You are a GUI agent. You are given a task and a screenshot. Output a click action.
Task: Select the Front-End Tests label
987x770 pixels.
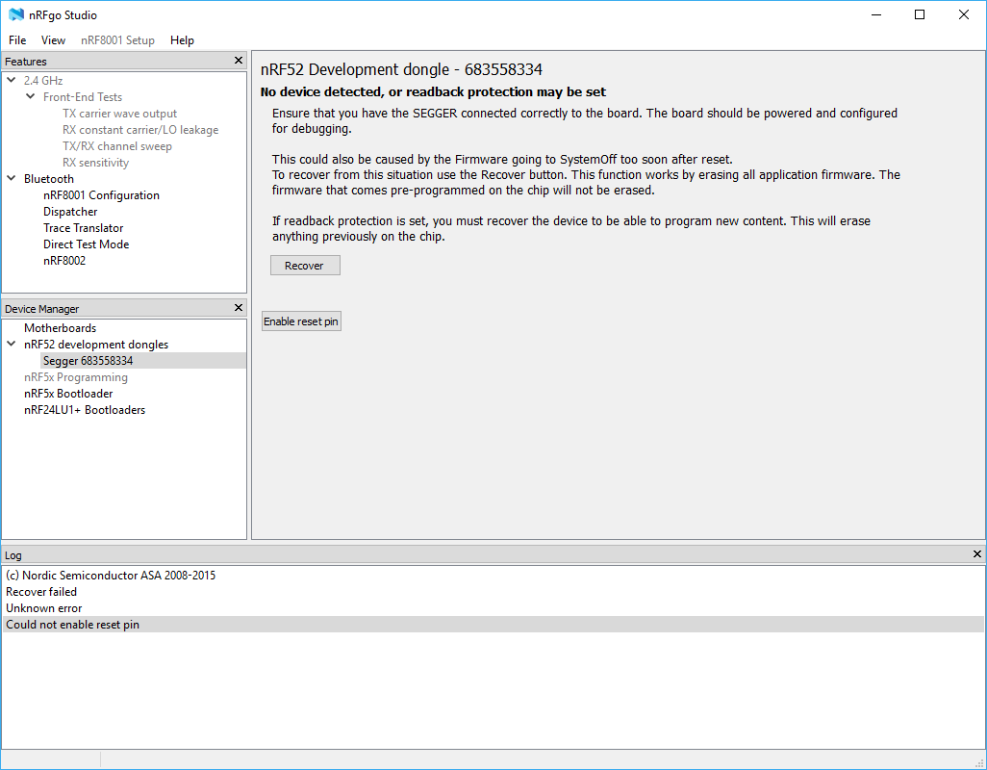click(83, 97)
